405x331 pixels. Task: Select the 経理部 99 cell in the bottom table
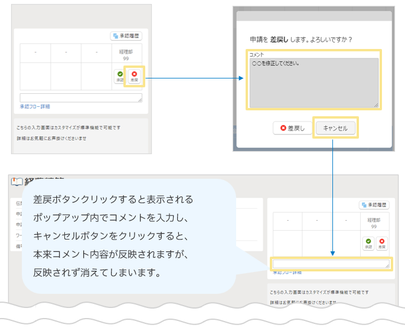coord(374,222)
